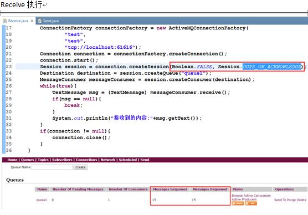Screen dimensions: 308x215
Task: Sort by Number Of Pending Messages header
Action: [x=78, y=189]
